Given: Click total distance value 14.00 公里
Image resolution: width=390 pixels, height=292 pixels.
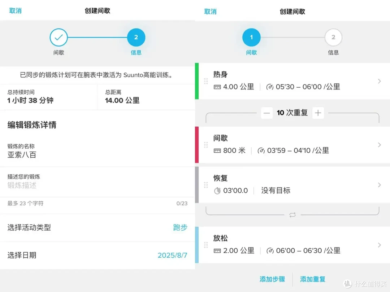Looking at the screenshot, I should 122,100.
